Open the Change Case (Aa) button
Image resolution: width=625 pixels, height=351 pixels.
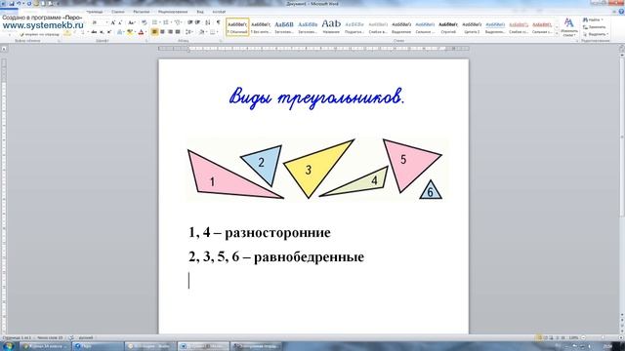132,22
